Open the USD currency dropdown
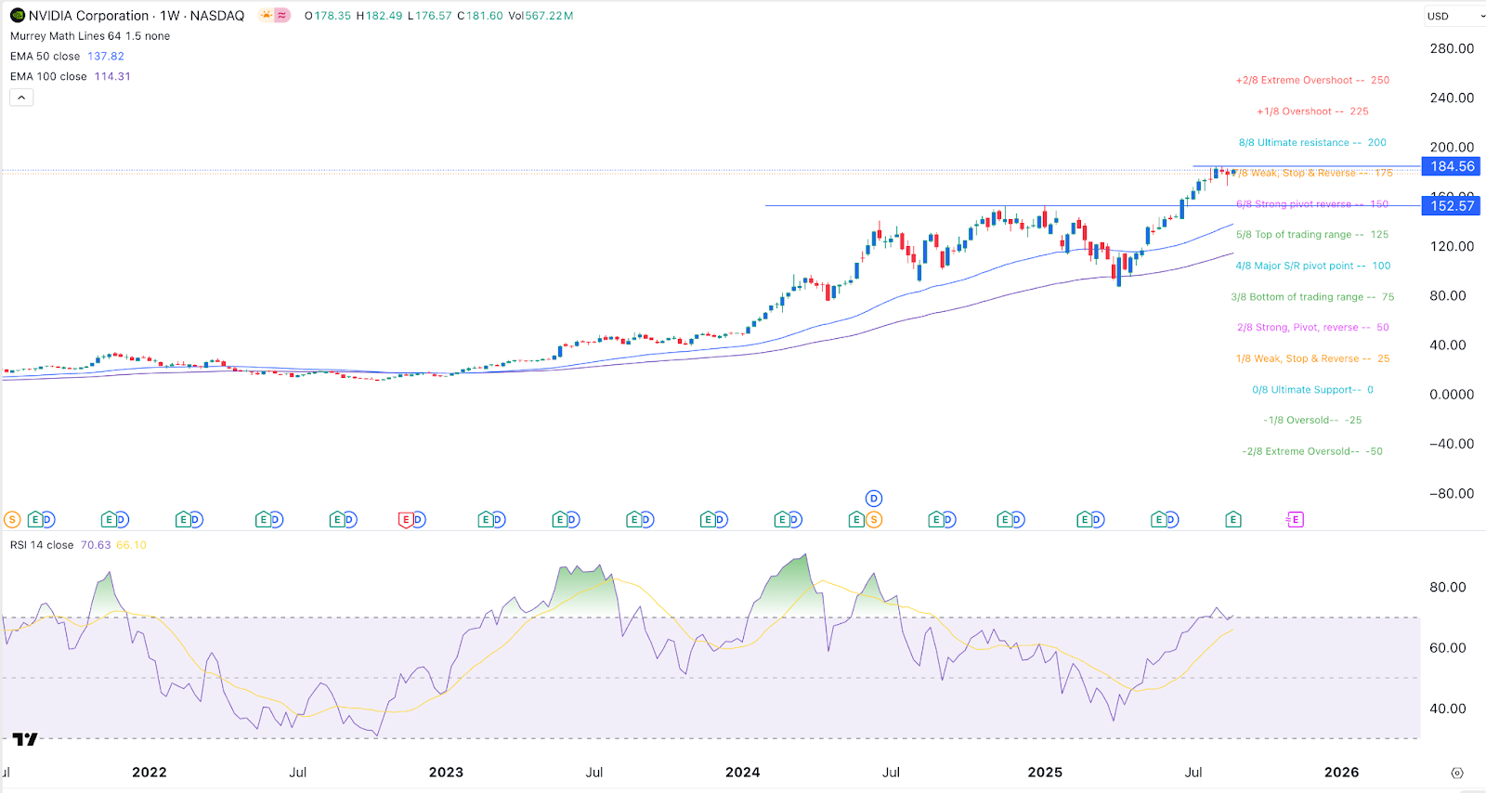 point(1453,16)
